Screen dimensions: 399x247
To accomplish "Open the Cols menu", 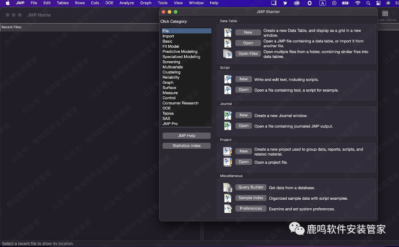I will [x=95, y=3].
